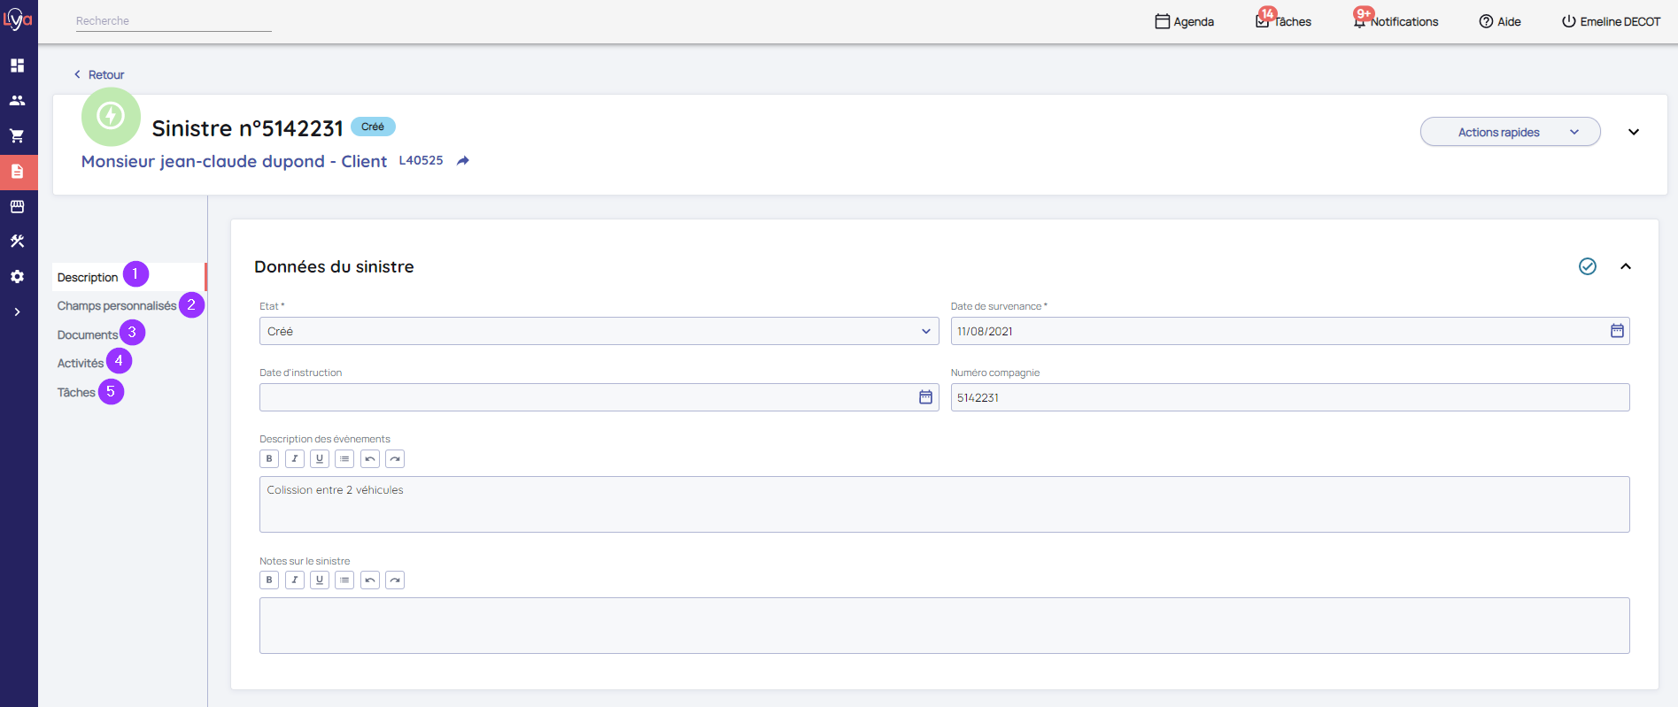Open calendar picker for Date d'instruction

tap(925, 397)
